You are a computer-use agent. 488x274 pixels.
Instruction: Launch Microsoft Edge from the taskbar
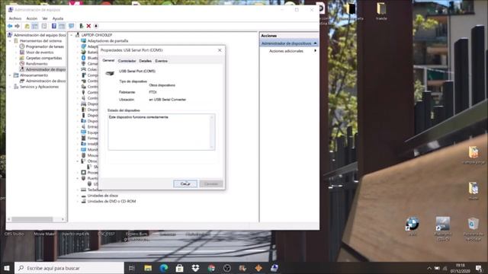164,268
